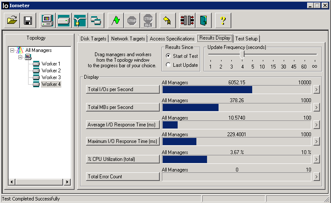331x203 pixels.
Task: Click the 3.67 % CPU value
Action: pos(237,152)
